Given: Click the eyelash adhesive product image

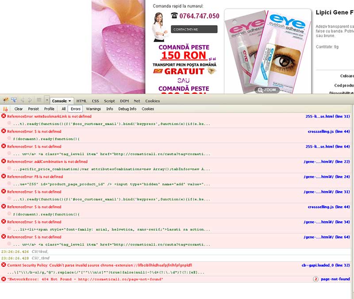Looking at the screenshot, I should point(268,51).
